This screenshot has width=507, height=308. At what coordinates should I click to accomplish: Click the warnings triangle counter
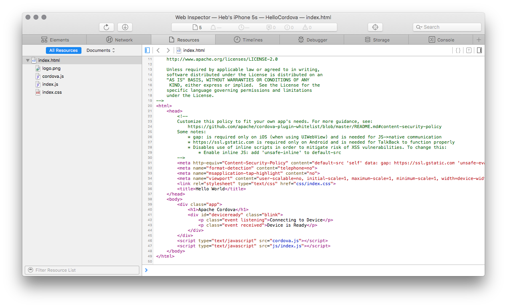307,28
